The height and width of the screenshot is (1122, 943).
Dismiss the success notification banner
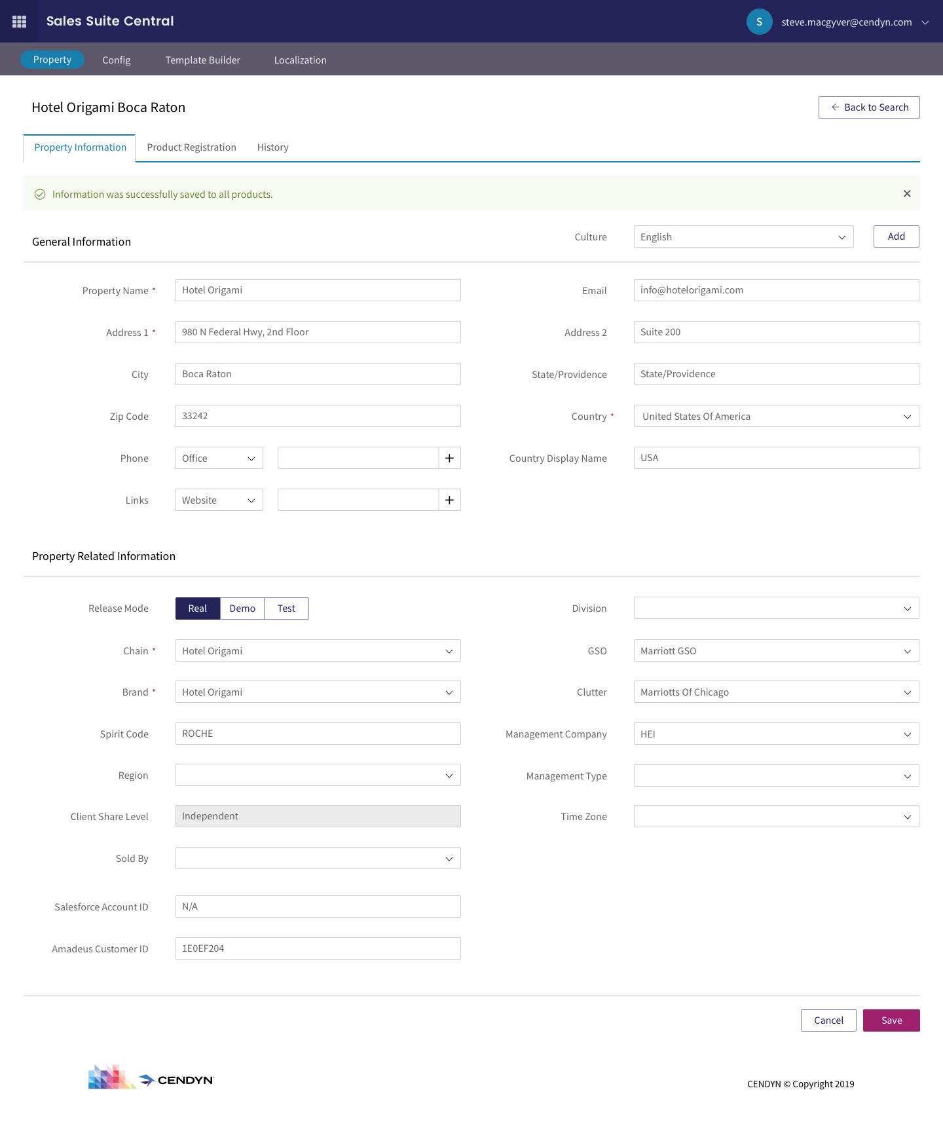coord(907,194)
